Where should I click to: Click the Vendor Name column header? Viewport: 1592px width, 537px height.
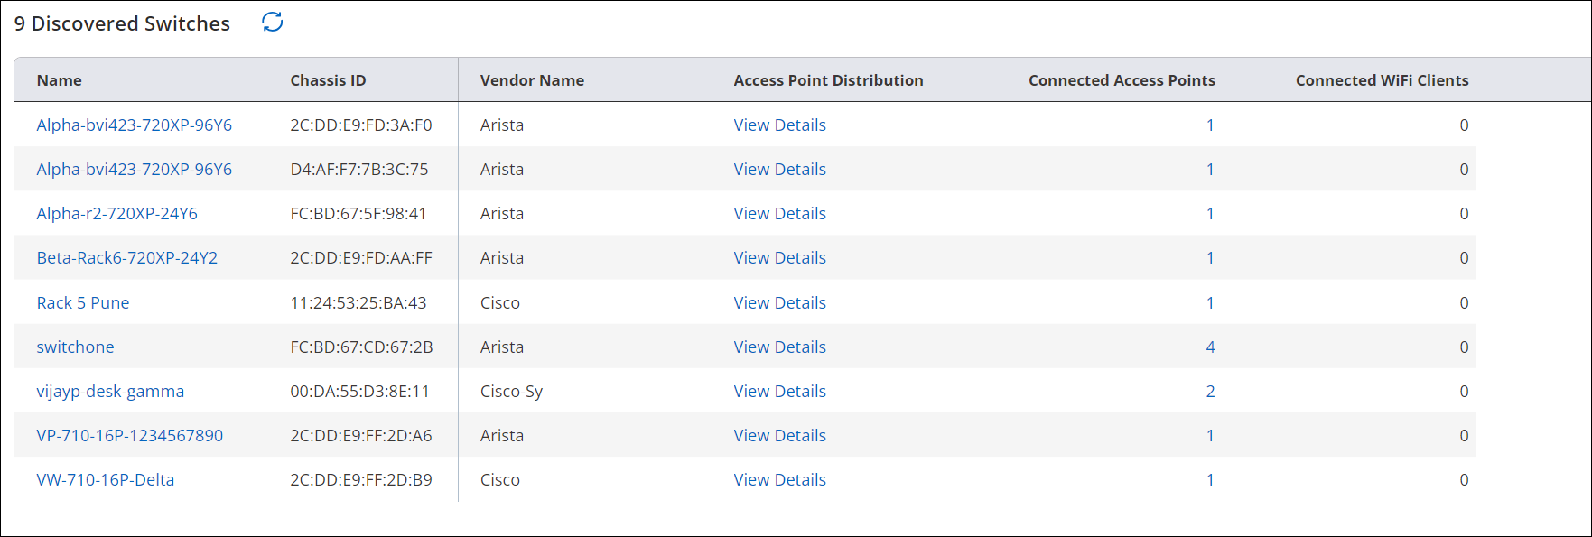tap(532, 80)
